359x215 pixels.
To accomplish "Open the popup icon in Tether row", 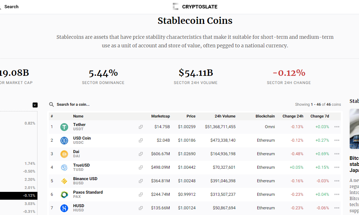I will (x=141, y=127).
